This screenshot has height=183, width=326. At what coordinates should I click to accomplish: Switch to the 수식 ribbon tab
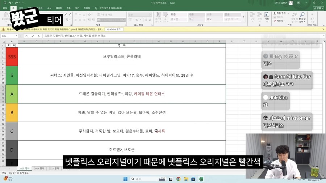coord(49,8)
